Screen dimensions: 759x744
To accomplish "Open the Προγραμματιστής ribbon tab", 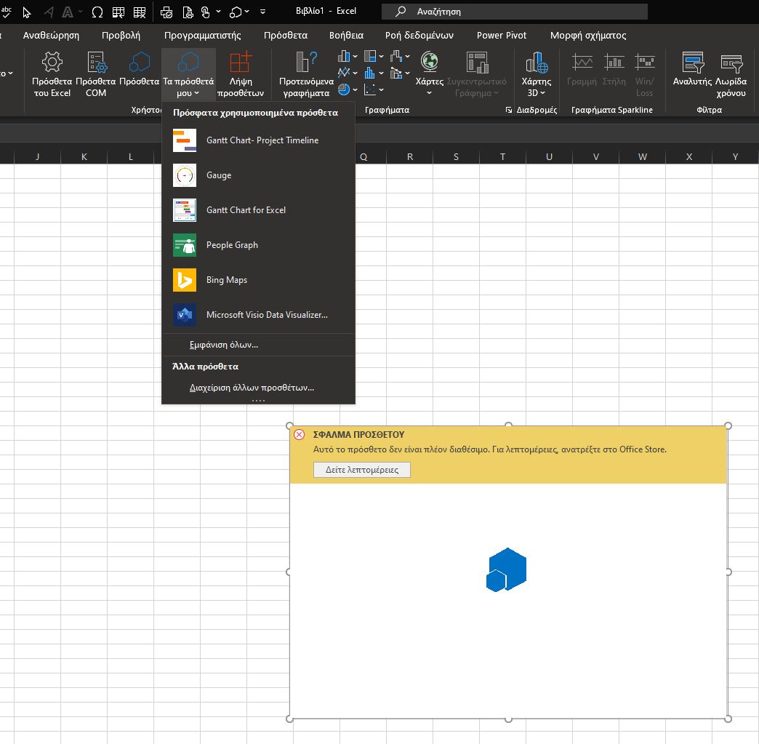I will click(x=202, y=36).
